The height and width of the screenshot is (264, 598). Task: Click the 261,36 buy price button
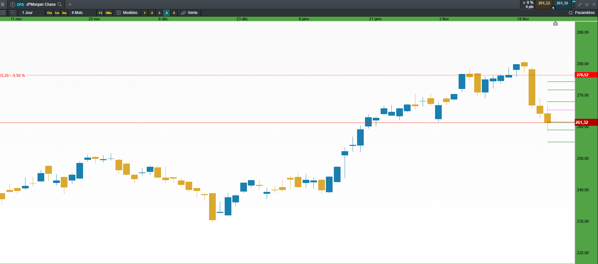[562, 3]
